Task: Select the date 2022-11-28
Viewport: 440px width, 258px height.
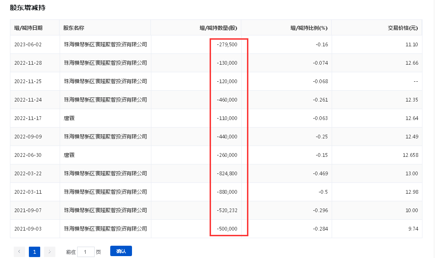Action: pyautogui.click(x=28, y=63)
